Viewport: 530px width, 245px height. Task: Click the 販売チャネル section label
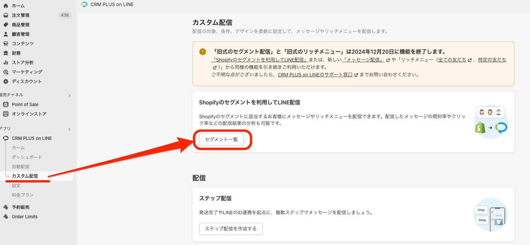coord(12,95)
